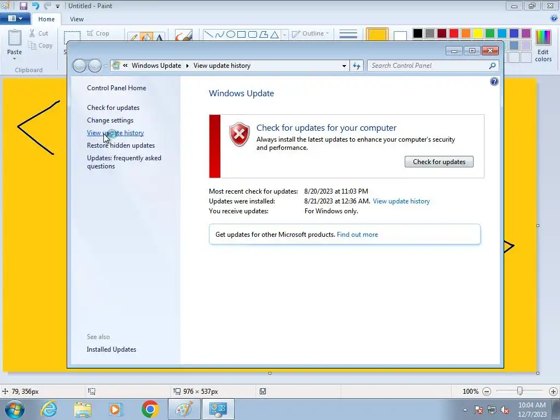
Task: Choose the Triangle shape
Action: point(275,34)
